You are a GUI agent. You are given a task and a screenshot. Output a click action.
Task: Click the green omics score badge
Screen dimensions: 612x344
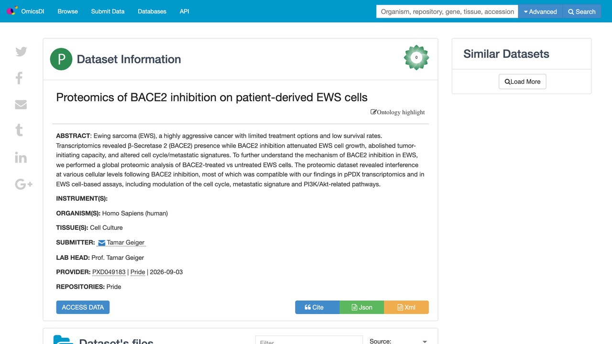point(416,57)
